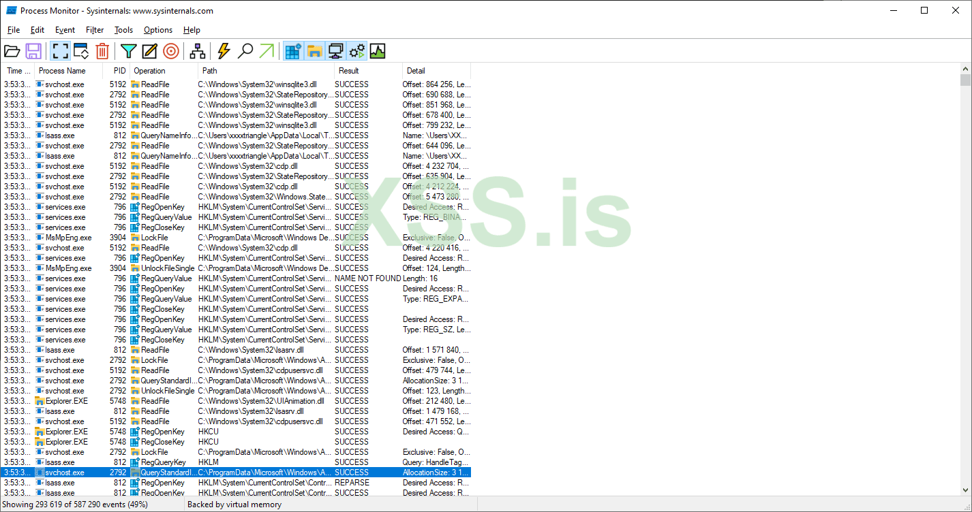
Task: Click the target crosshair toolbar icon
Action: click(171, 51)
